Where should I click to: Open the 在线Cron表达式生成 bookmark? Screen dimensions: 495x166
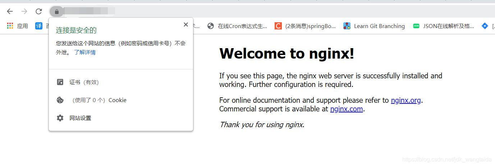[238, 26]
